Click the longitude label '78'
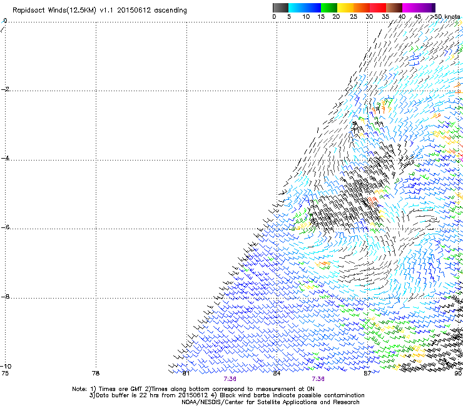The height and width of the screenshot is (406, 463). tap(96, 374)
